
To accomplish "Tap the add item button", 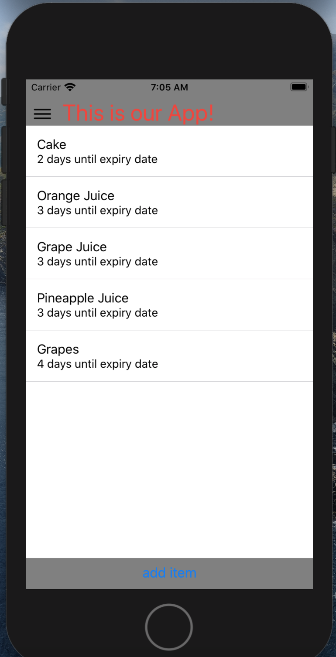I will [169, 573].
